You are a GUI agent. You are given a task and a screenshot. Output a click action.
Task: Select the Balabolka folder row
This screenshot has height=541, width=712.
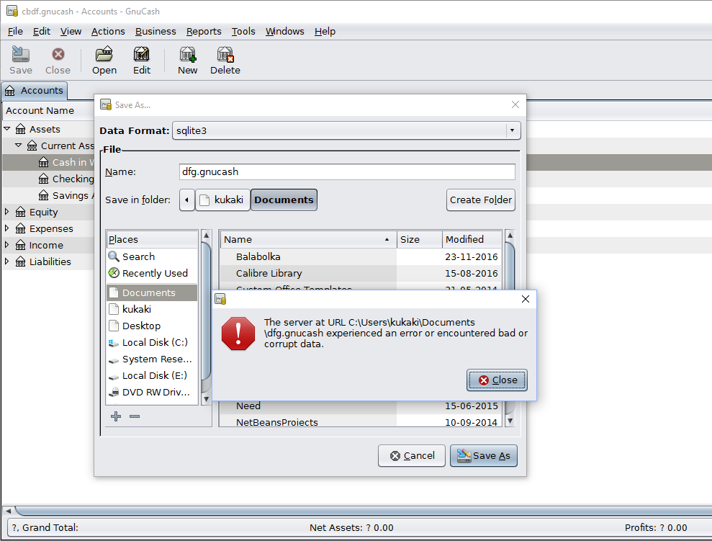pyautogui.click(x=361, y=256)
